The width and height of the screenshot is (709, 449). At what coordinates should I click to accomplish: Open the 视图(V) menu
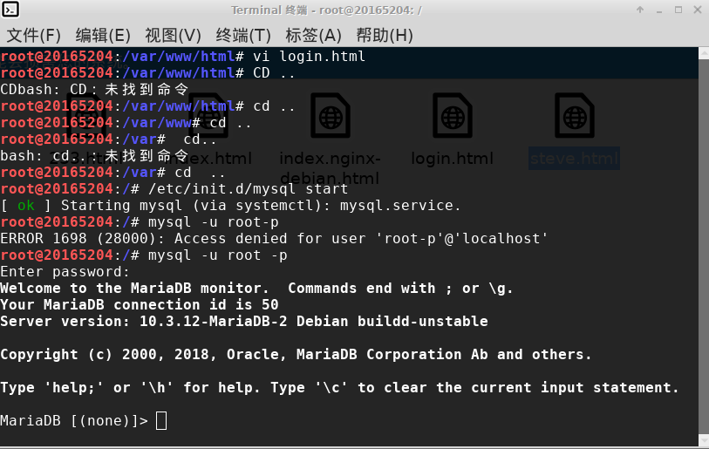tap(174, 35)
